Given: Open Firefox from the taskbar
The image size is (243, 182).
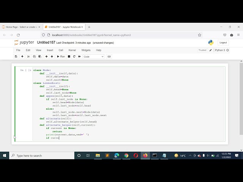Looking at the screenshot, I should [x=145, y=155].
